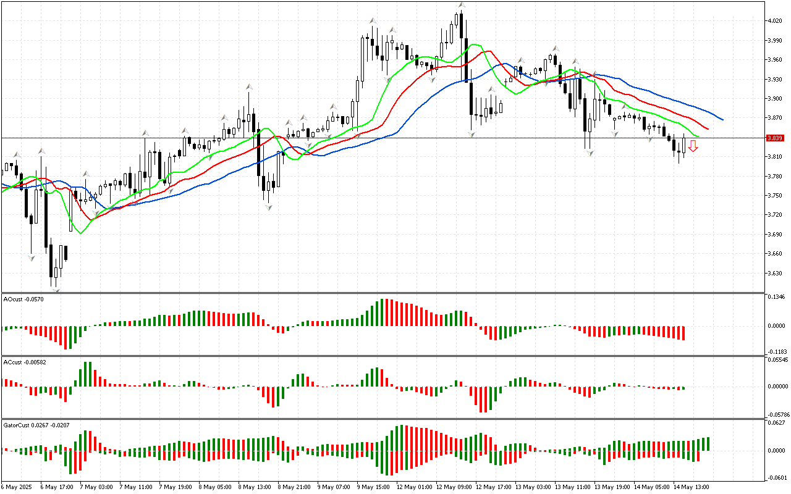This screenshot has height=494, width=791.
Task: Click the up fractal above the 8 May spike
Action: point(249,87)
